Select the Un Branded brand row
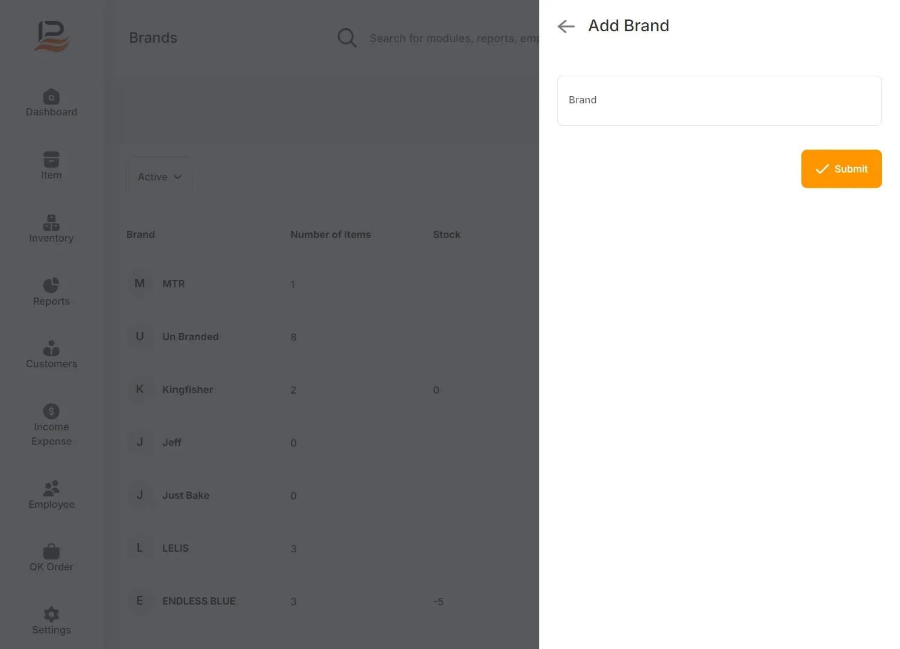 pyautogui.click(x=329, y=337)
